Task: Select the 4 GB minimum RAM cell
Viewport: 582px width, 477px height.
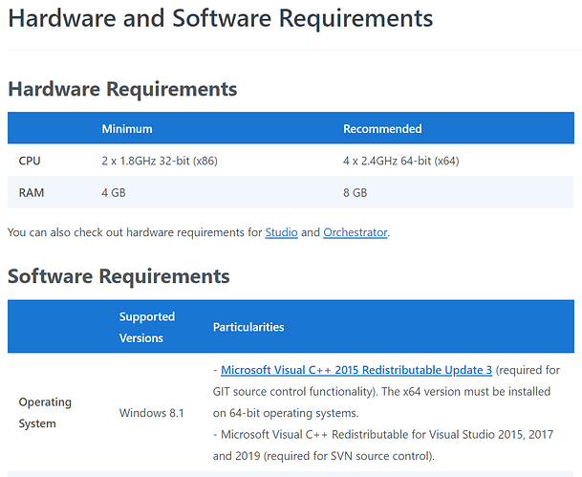Action: [115, 192]
